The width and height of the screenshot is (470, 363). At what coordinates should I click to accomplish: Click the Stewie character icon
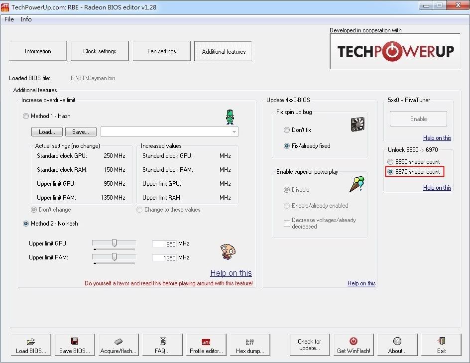coord(228,251)
